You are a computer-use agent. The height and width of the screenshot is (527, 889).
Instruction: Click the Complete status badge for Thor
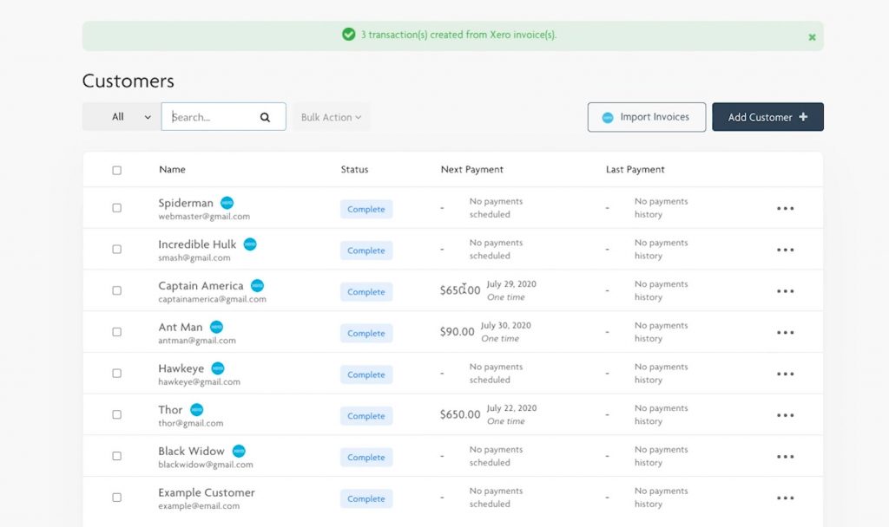[366, 415]
